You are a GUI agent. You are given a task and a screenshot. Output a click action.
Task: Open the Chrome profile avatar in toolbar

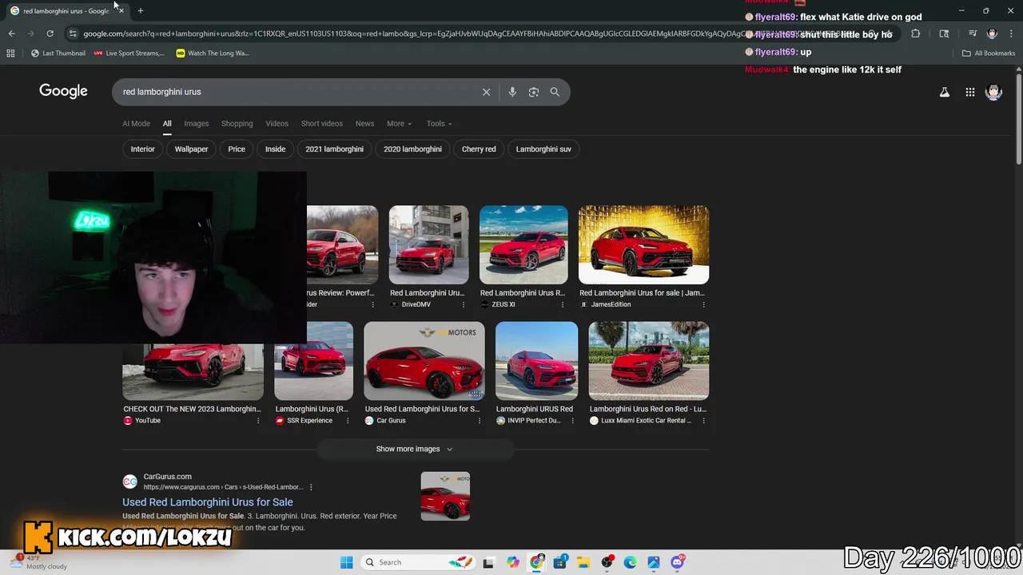[x=992, y=34]
